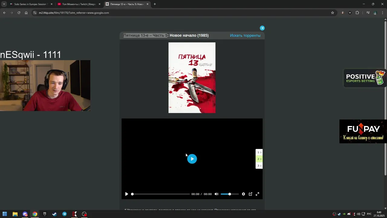Click the OBS tray icon
This screenshot has width=387, height=218.
pos(334,214)
